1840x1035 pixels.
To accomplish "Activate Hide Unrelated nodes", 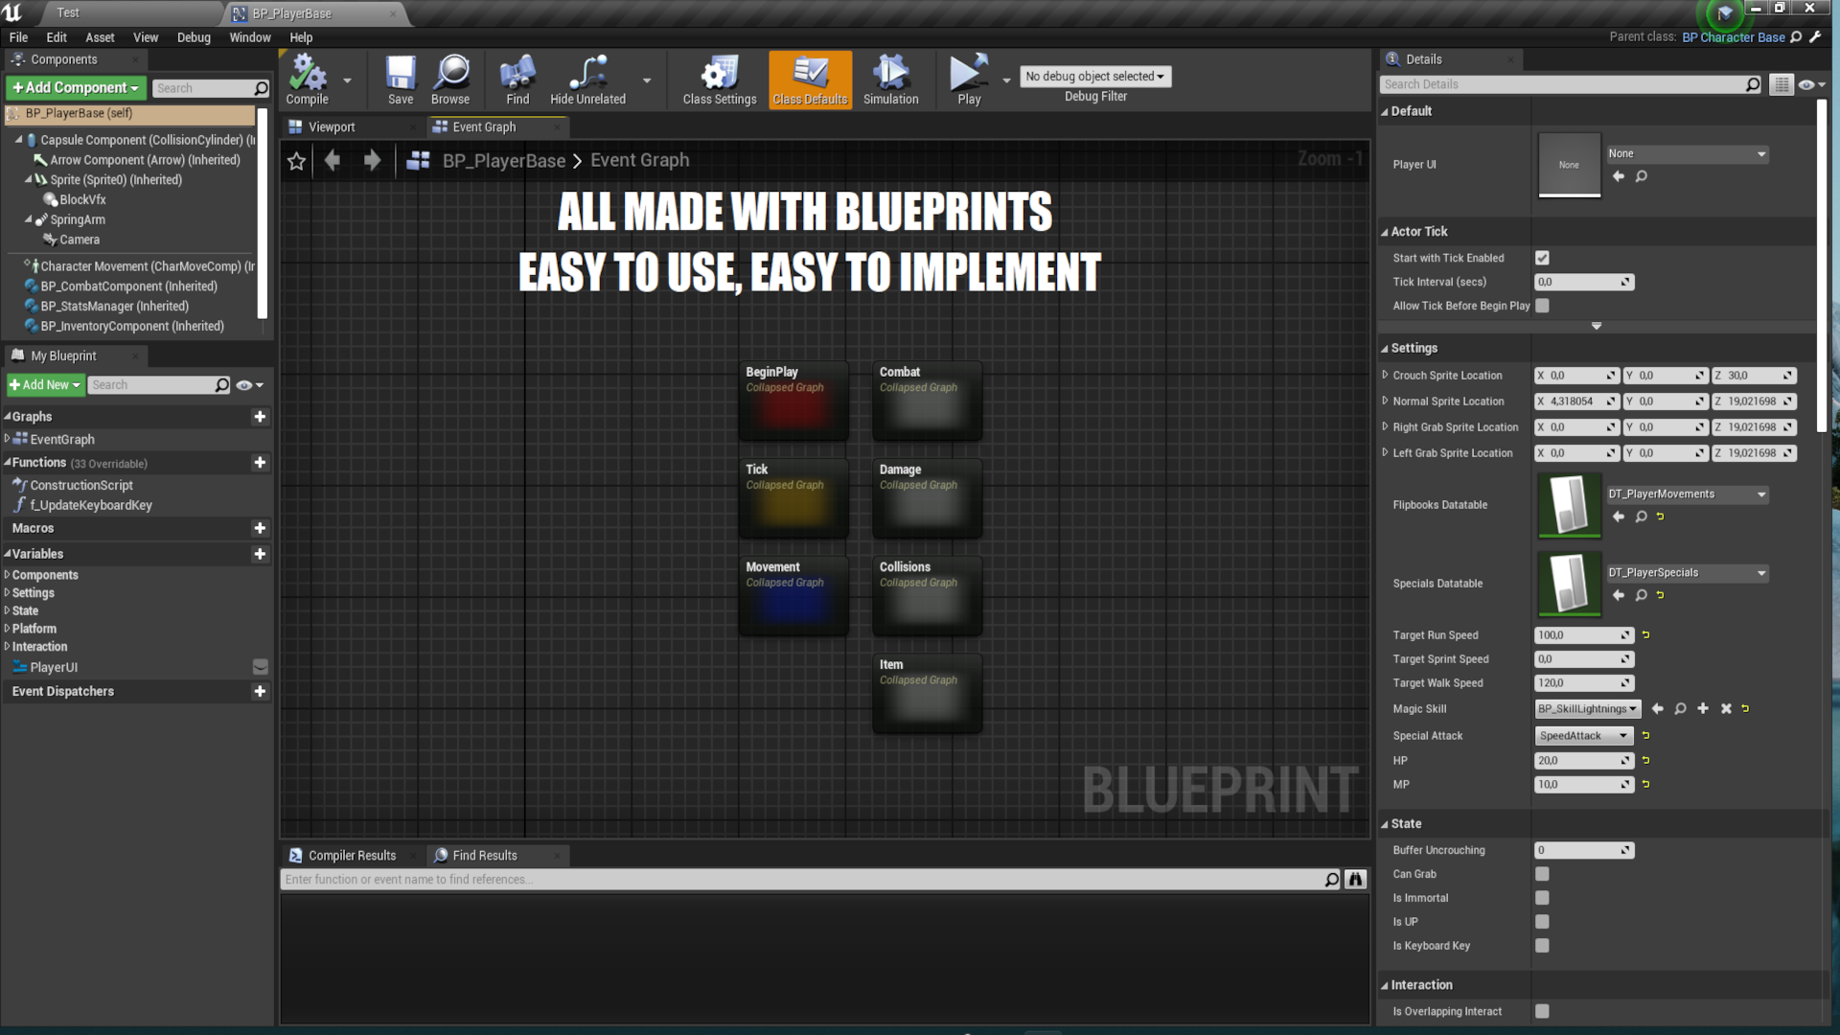I will click(586, 79).
